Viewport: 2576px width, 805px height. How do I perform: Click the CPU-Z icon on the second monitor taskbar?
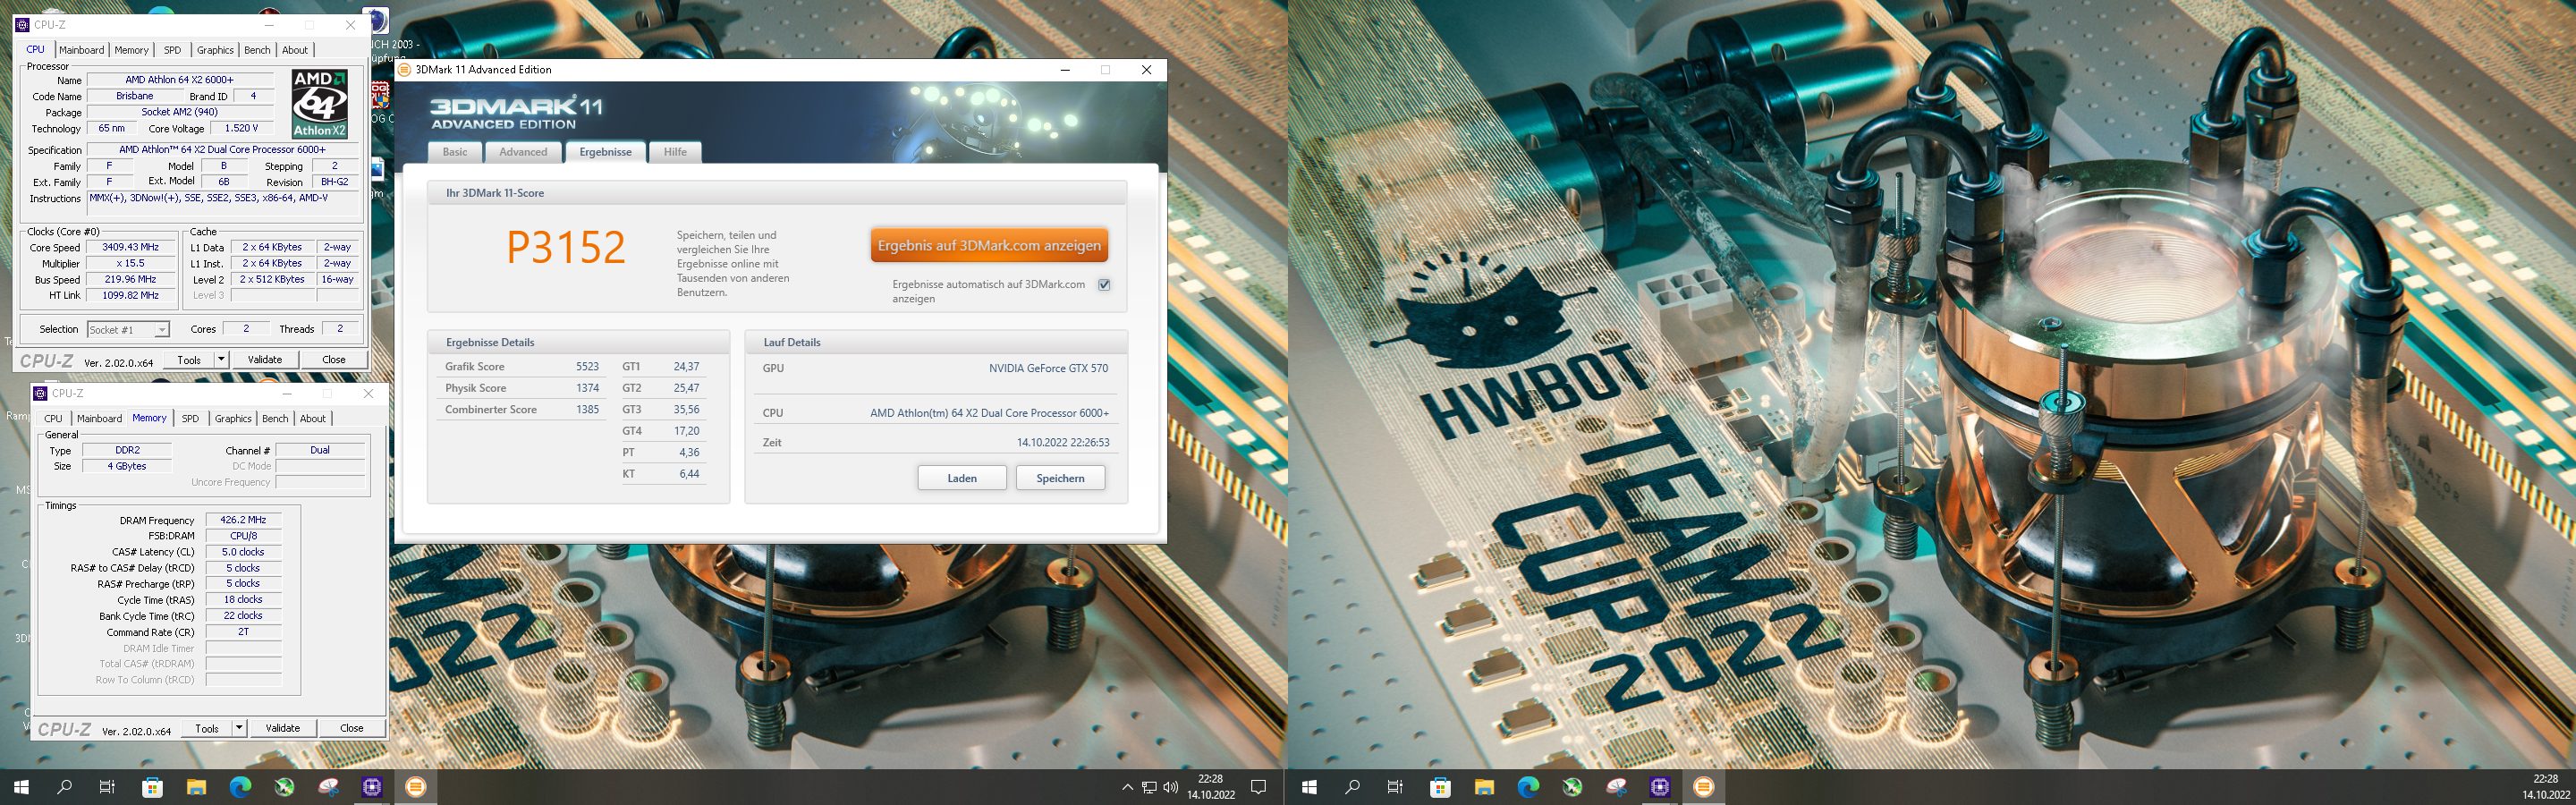pos(1660,787)
